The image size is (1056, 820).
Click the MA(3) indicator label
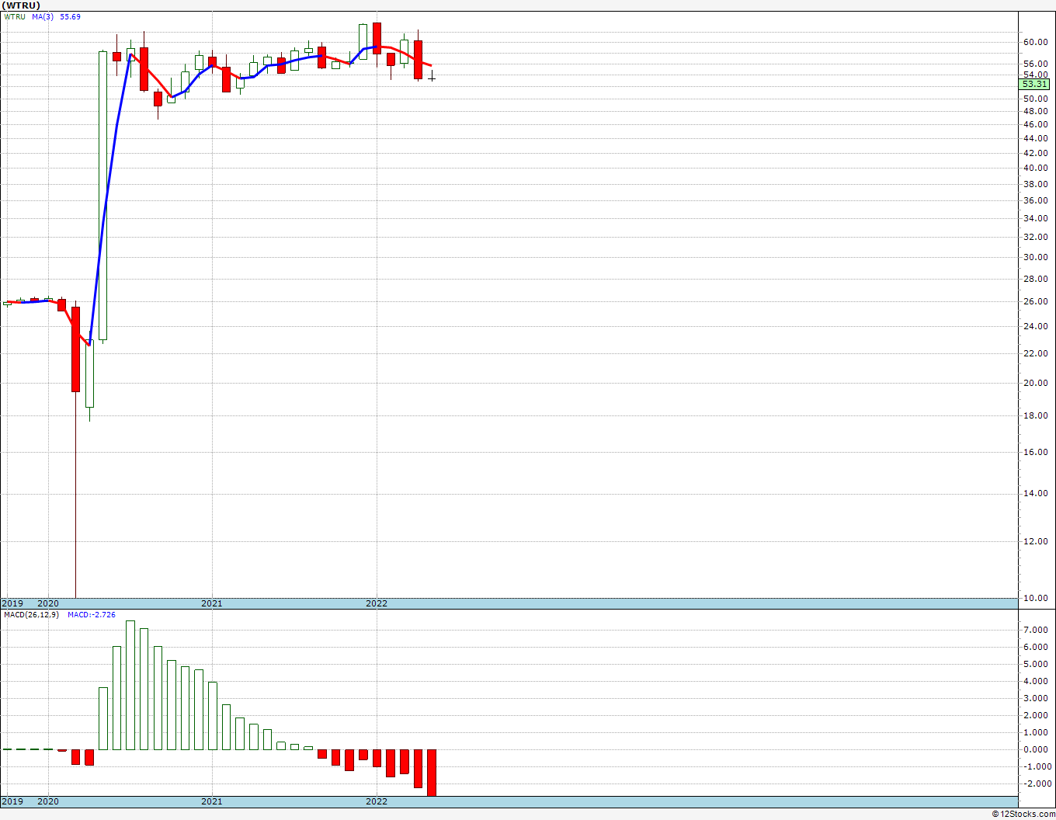pos(43,17)
